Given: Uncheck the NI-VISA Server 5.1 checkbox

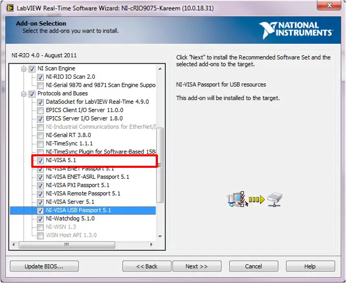Looking at the screenshot, I should click(40, 202).
